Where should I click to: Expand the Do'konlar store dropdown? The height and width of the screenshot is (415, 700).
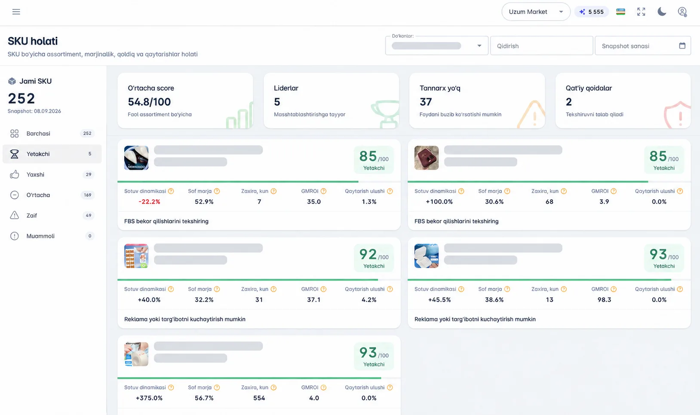pyautogui.click(x=437, y=46)
